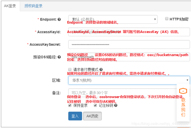Click the blue 登入 button

pyautogui.click(x=75, y=116)
